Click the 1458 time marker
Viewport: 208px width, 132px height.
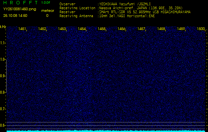coord(161,29)
